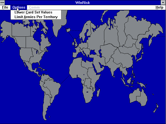Close the open Options menu

(x=19, y=7)
